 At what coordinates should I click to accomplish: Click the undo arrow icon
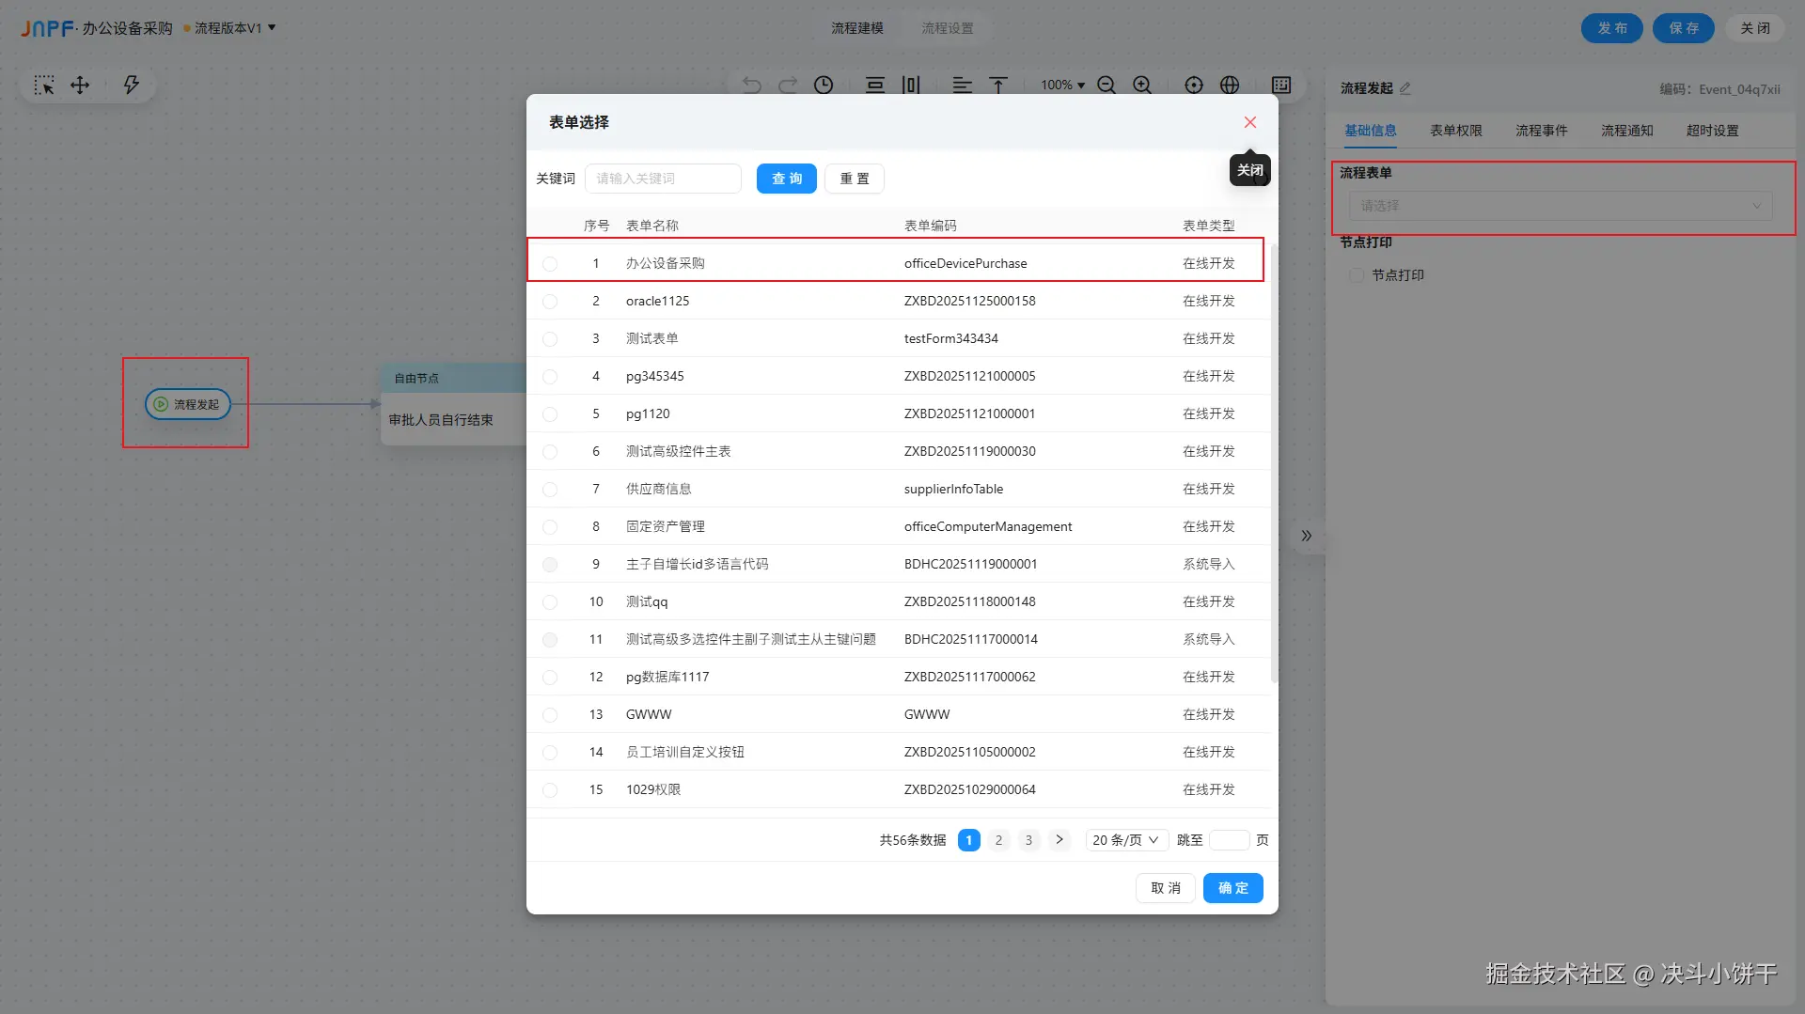pos(751,85)
